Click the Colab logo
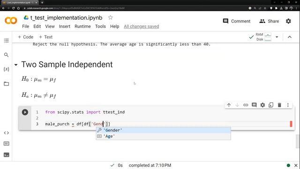Viewport: 300px width, 169px height. pos(11,21)
